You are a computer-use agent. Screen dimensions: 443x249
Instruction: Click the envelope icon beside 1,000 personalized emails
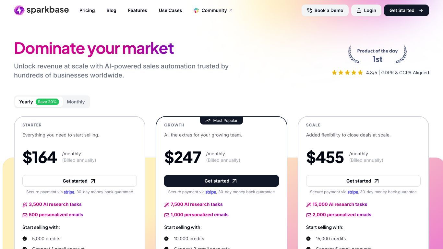tap(167, 215)
